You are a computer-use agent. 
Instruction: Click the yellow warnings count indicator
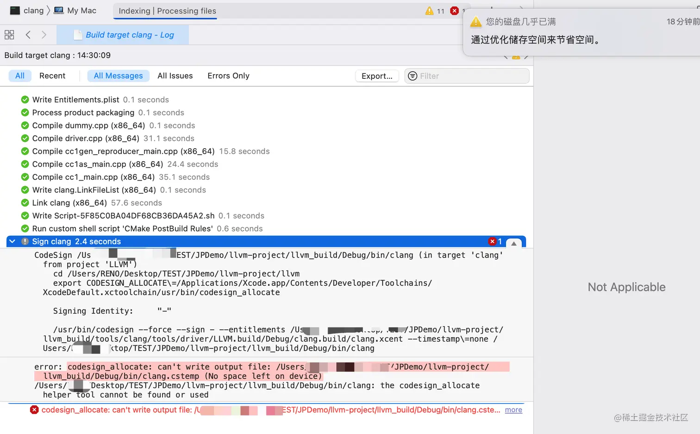pos(435,11)
